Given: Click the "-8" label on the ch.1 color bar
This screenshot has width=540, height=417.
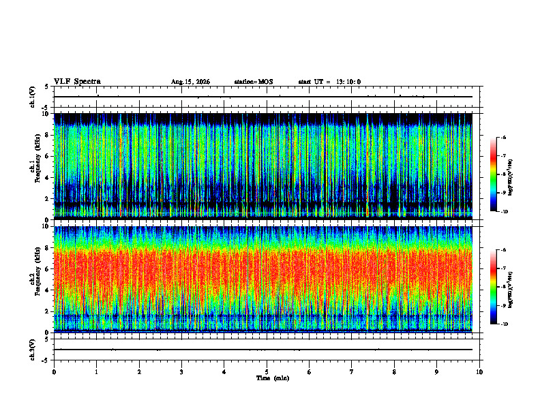Looking at the screenshot, I should [x=503, y=174].
